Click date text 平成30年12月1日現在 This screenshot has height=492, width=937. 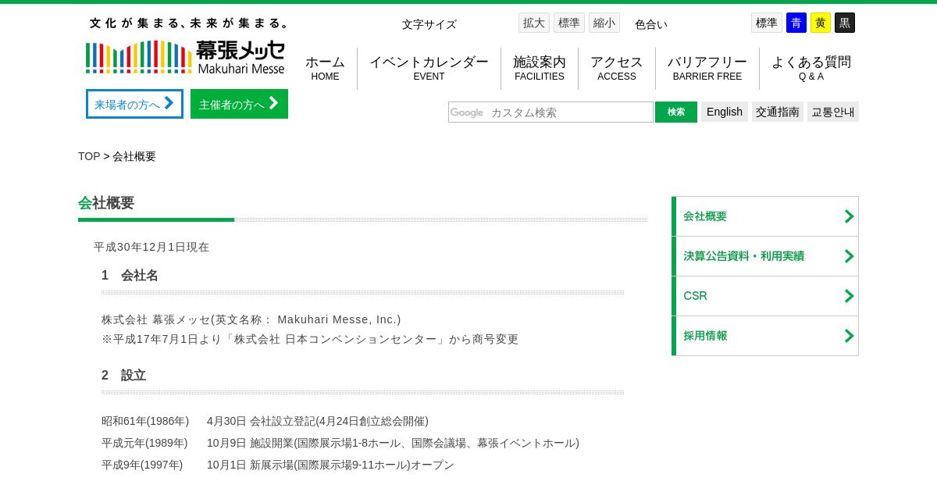click(x=151, y=247)
